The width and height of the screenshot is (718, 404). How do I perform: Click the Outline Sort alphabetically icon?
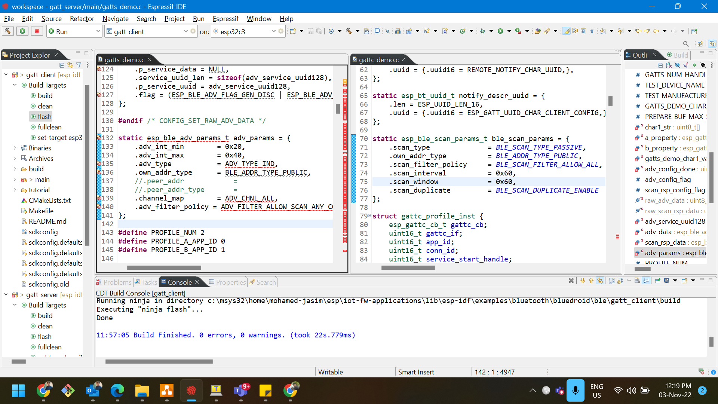pyautogui.click(x=669, y=65)
